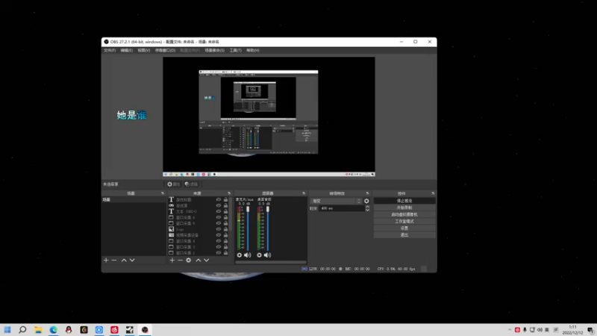This screenshot has width=597, height=336.
Task: Pop out the Scenes (场景) dock panel
Action: [163, 193]
